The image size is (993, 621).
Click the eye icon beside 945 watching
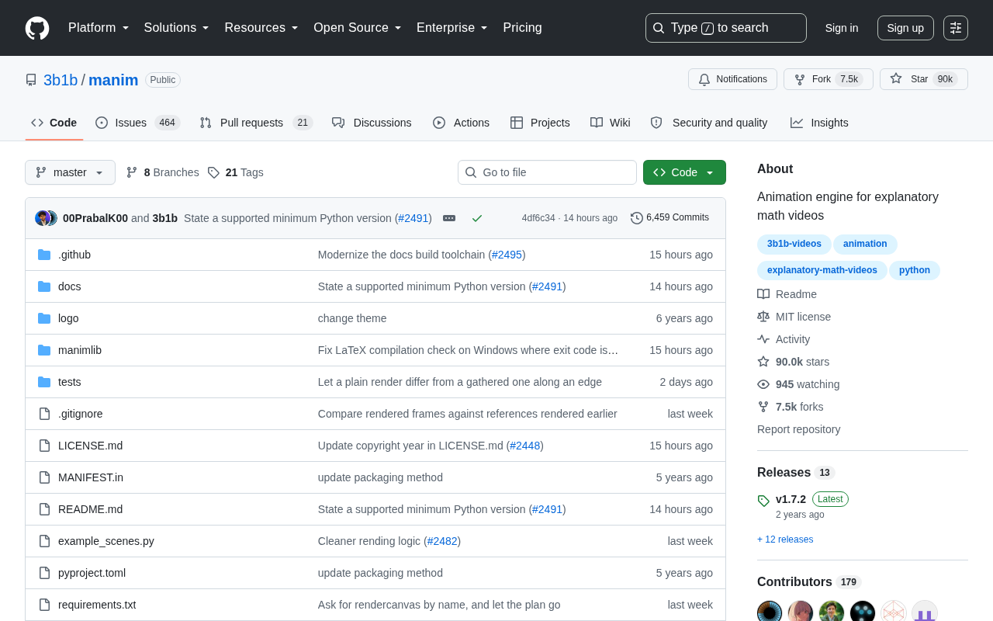pyautogui.click(x=763, y=384)
